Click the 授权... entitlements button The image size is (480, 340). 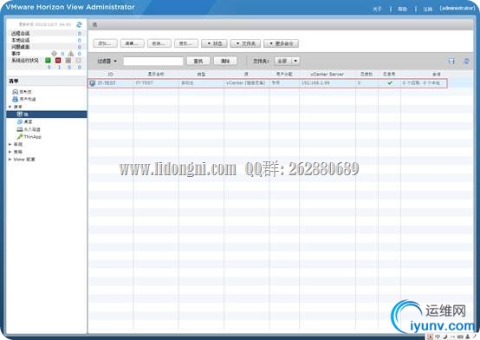click(186, 43)
